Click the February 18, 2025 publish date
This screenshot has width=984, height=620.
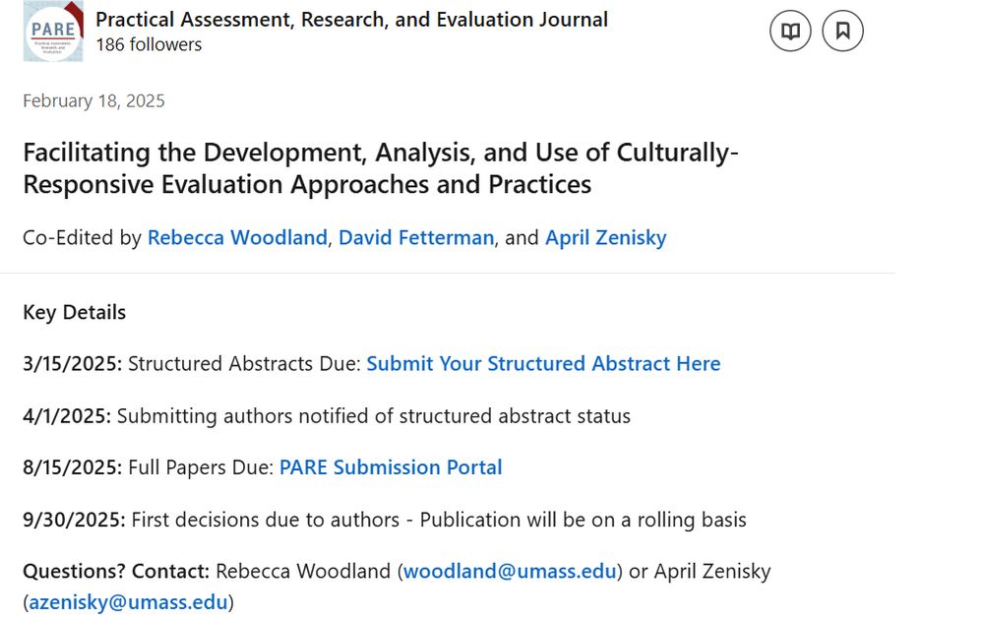point(93,100)
